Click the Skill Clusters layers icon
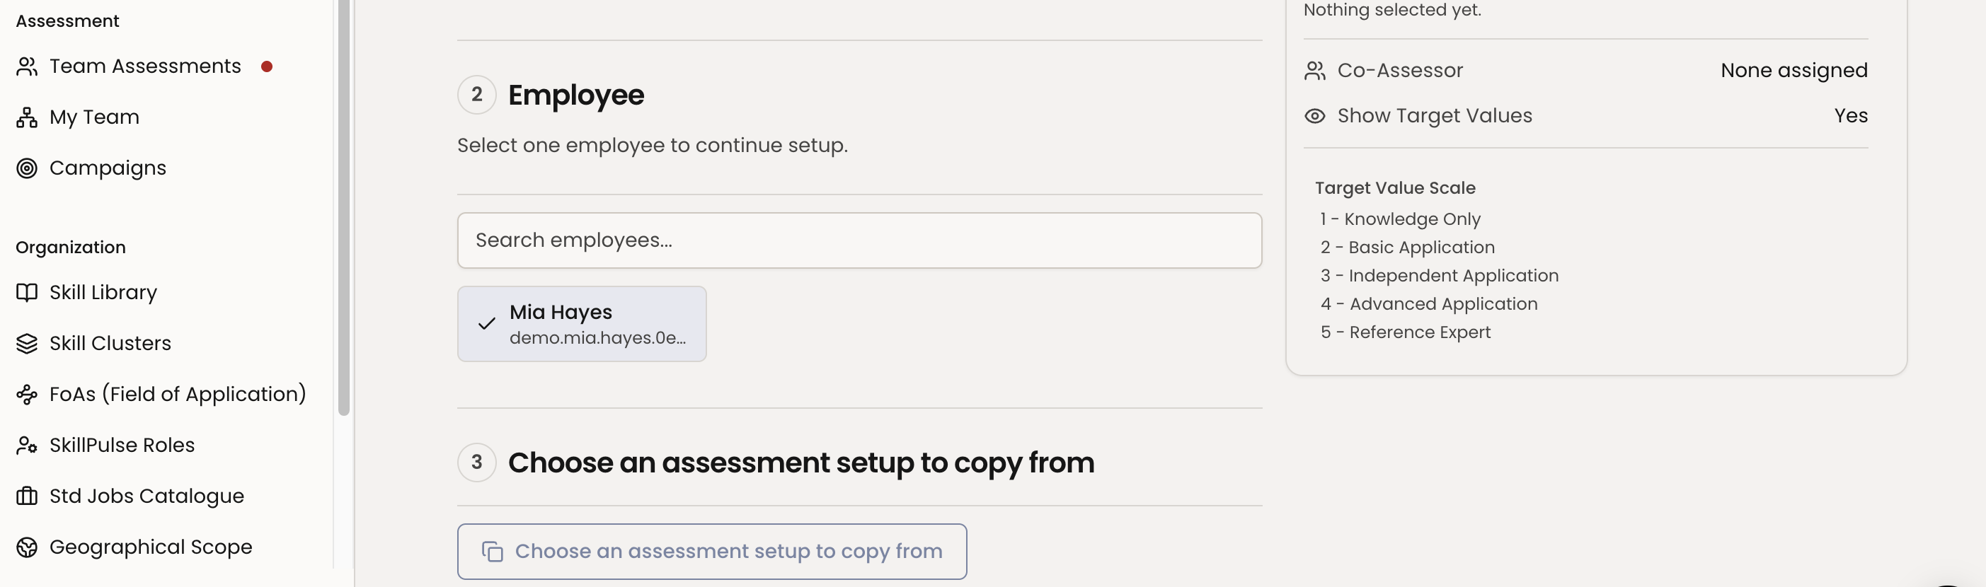 [27, 344]
